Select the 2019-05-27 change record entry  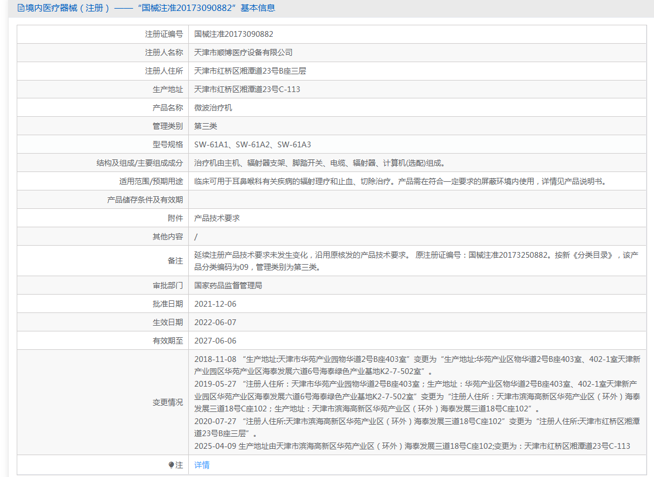(x=417, y=396)
